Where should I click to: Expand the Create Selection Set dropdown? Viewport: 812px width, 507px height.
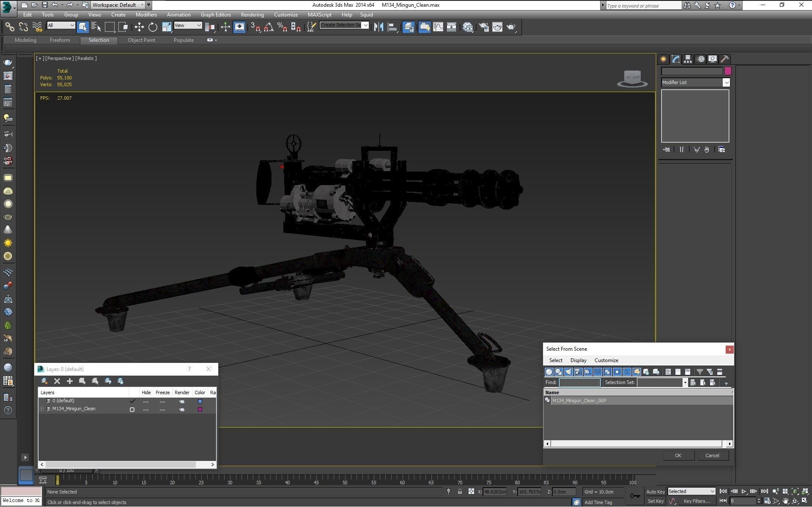coord(365,25)
